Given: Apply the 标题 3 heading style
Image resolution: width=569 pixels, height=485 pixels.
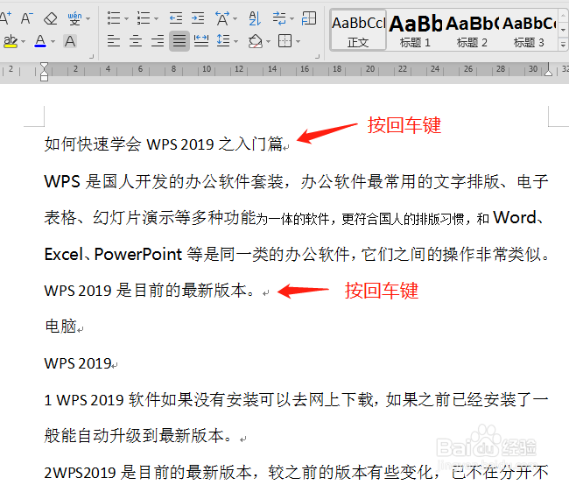Looking at the screenshot, I should click(x=529, y=30).
